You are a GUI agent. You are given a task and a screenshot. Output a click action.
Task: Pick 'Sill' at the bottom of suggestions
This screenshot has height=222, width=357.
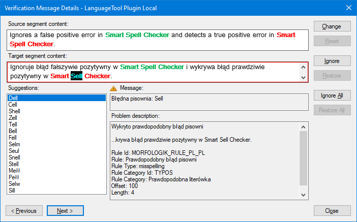pos(12,191)
